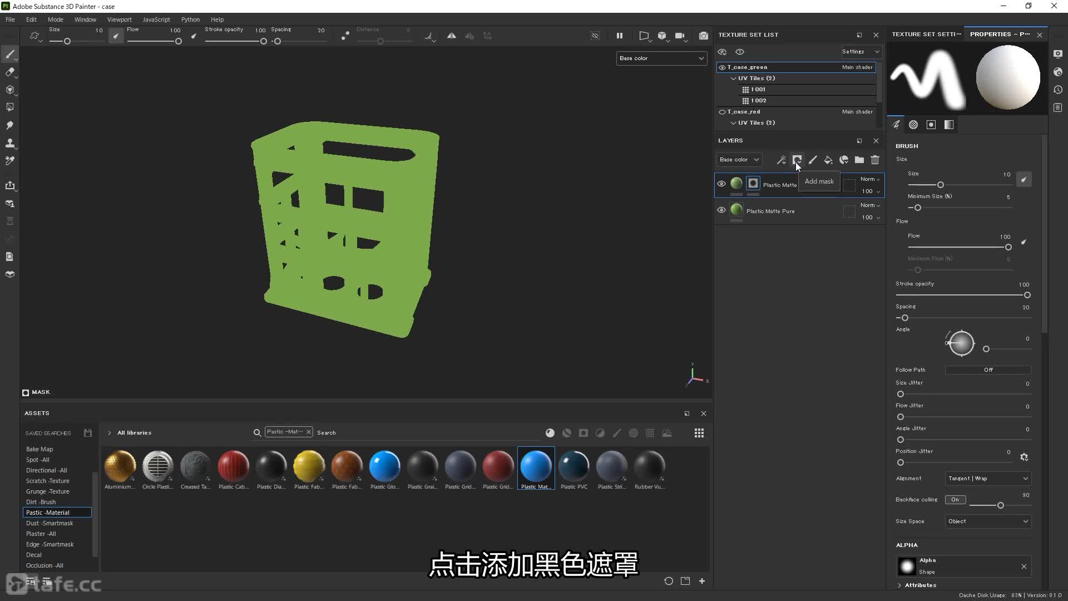Delete the selected layer with trash icon
This screenshot has height=601, width=1068.
875,160
